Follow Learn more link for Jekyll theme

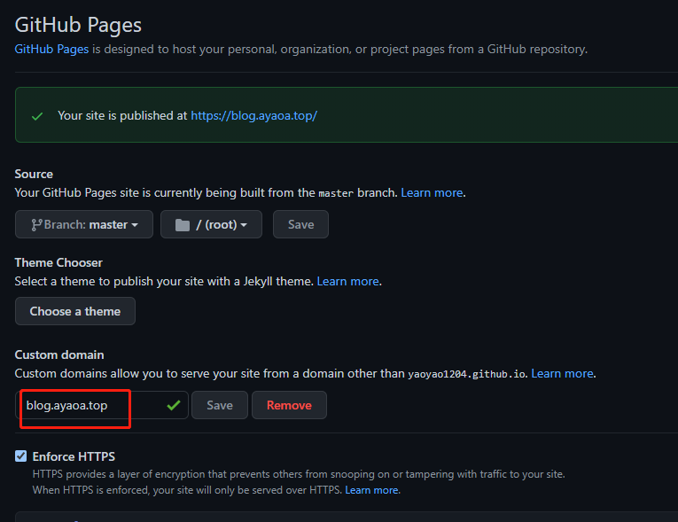(347, 281)
